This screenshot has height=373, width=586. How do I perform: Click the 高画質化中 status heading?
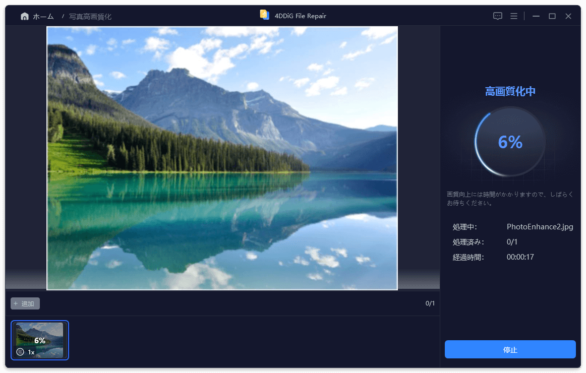click(510, 91)
